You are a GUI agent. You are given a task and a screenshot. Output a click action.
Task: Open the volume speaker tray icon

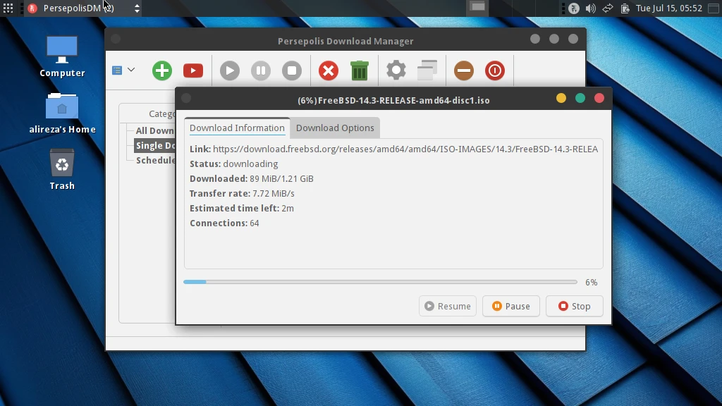tap(591, 8)
